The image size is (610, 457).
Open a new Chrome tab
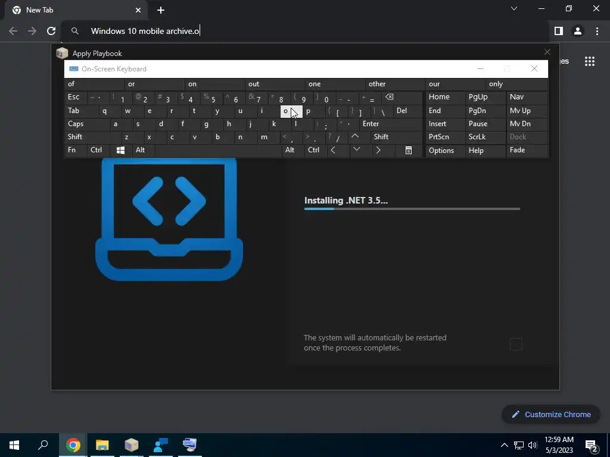click(x=161, y=10)
